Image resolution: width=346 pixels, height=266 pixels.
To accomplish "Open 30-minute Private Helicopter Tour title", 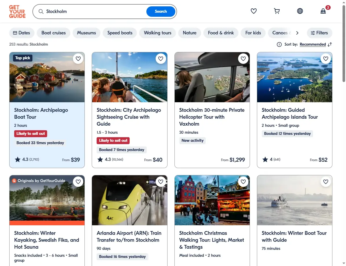I will [212, 117].
